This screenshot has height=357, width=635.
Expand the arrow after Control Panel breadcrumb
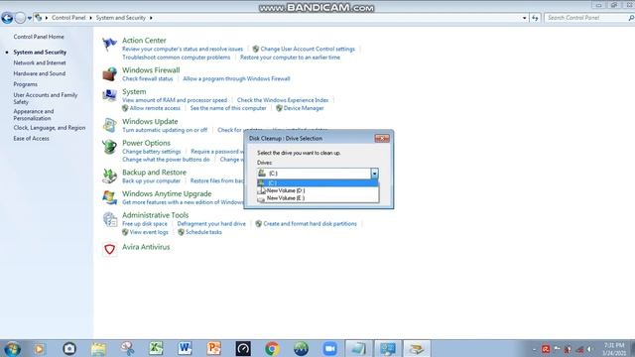pos(90,18)
